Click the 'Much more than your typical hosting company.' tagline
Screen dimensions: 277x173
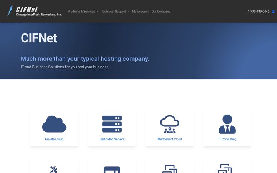tap(85, 58)
